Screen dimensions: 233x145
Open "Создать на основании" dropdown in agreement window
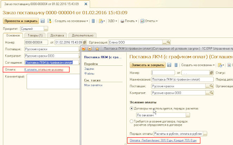click(x=198, y=65)
